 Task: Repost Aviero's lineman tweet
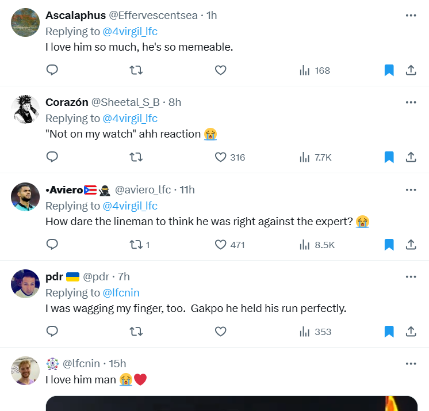tap(136, 245)
